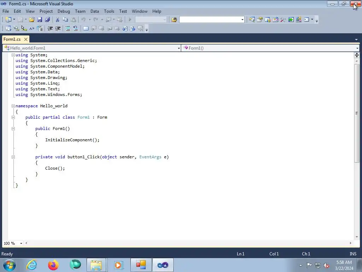Image resolution: width=362 pixels, height=272 pixels.
Task: Click the Save All icon
Action: pos(48,20)
